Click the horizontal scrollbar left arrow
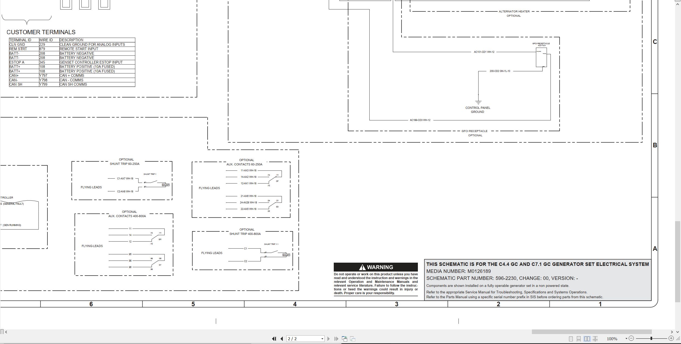Screen dimensions: 681x344 [x=6, y=332]
